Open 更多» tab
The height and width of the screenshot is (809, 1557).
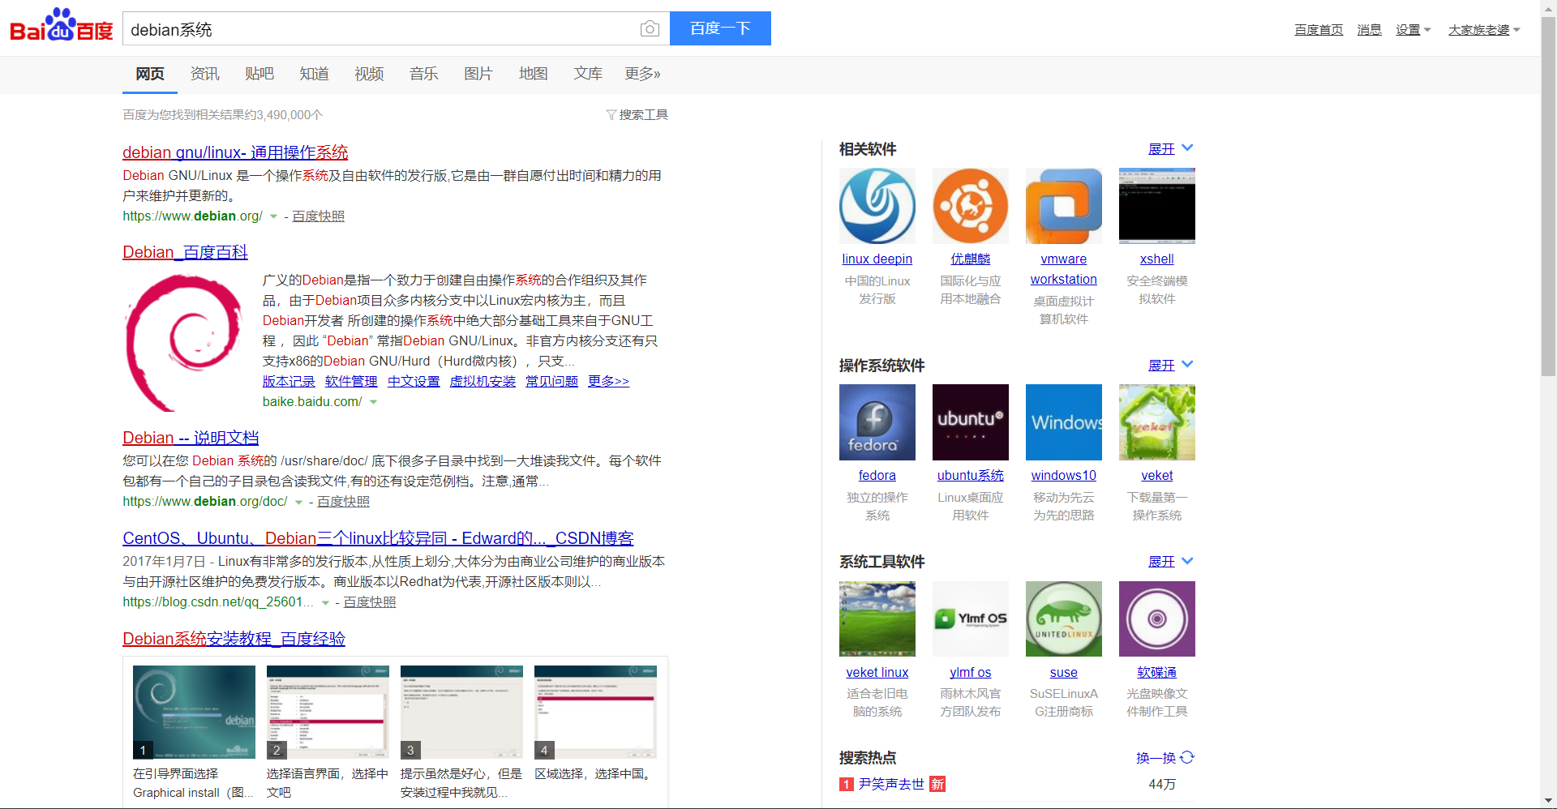[x=642, y=74]
